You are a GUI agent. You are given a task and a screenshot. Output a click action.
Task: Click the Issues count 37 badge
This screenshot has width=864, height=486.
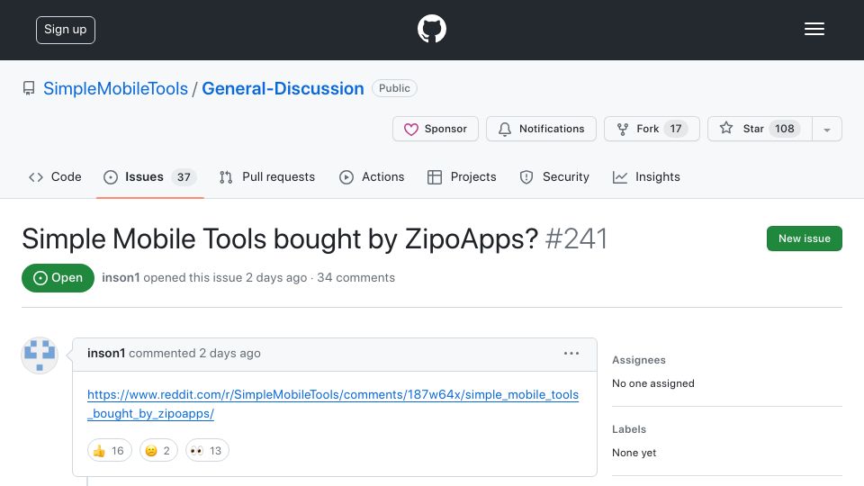click(184, 177)
